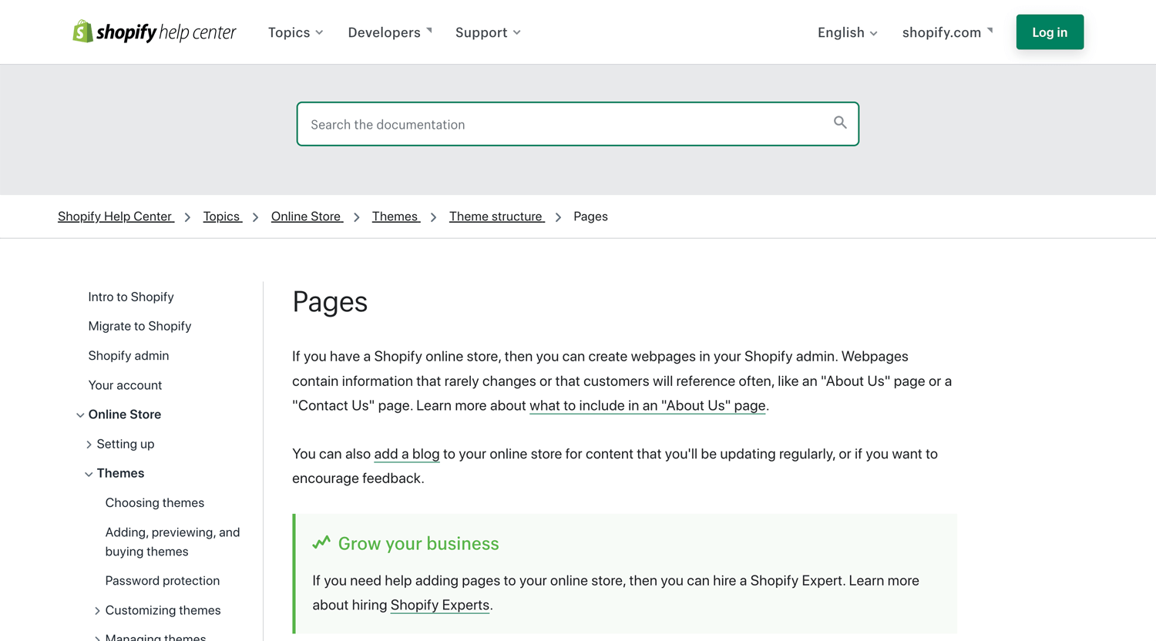Open Choosing themes in sidebar
This screenshot has width=1156, height=641.
click(155, 502)
